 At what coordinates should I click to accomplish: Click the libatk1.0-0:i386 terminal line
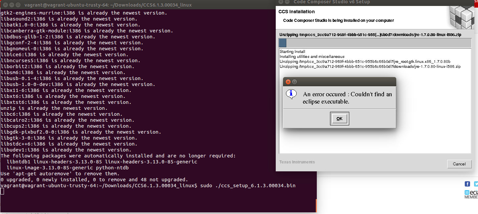click(70, 25)
